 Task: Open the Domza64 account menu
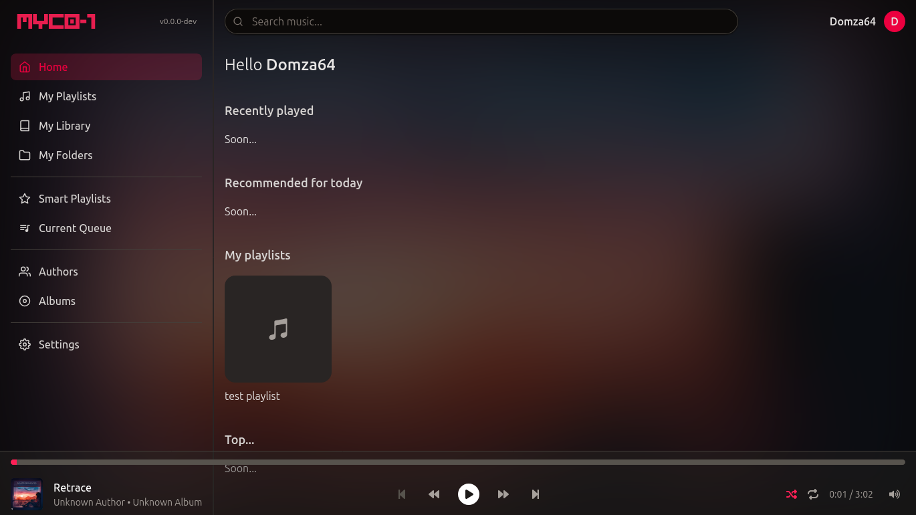[866, 21]
